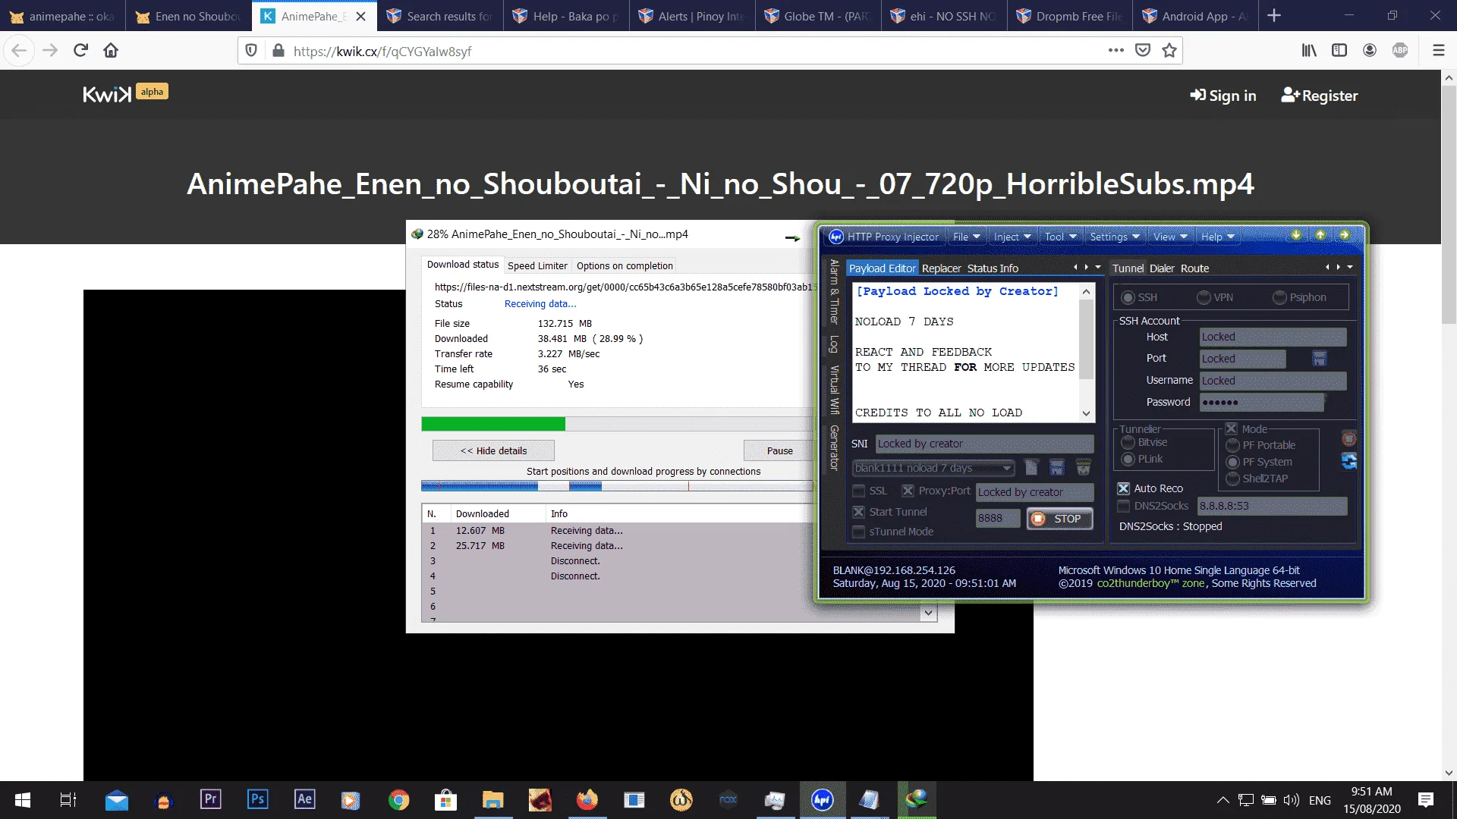Open the Microsoft Store from the taskbar
1457x819 pixels.
pyautogui.click(x=445, y=800)
